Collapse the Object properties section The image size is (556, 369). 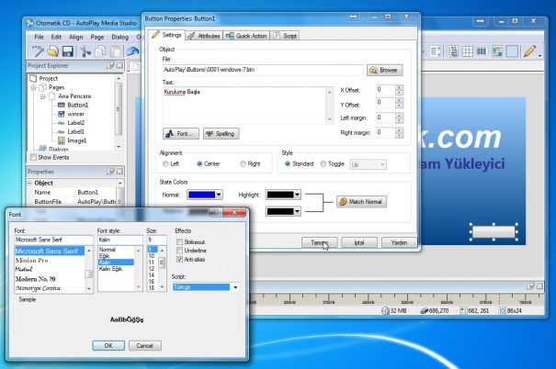click(29, 183)
